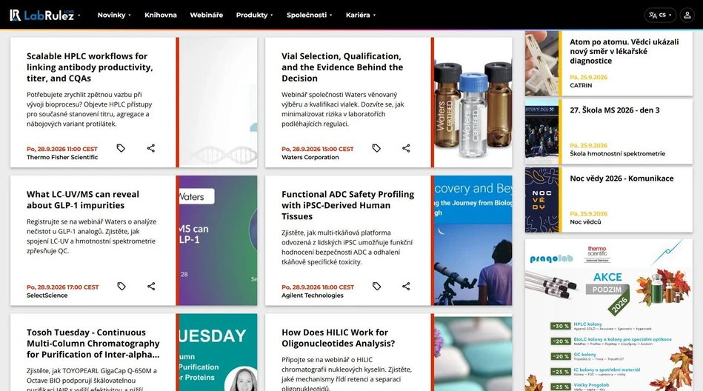This screenshot has height=391, width=703.
Task: Open Atom po atomu article thumbnail
Action: click(x=542, y=63)
